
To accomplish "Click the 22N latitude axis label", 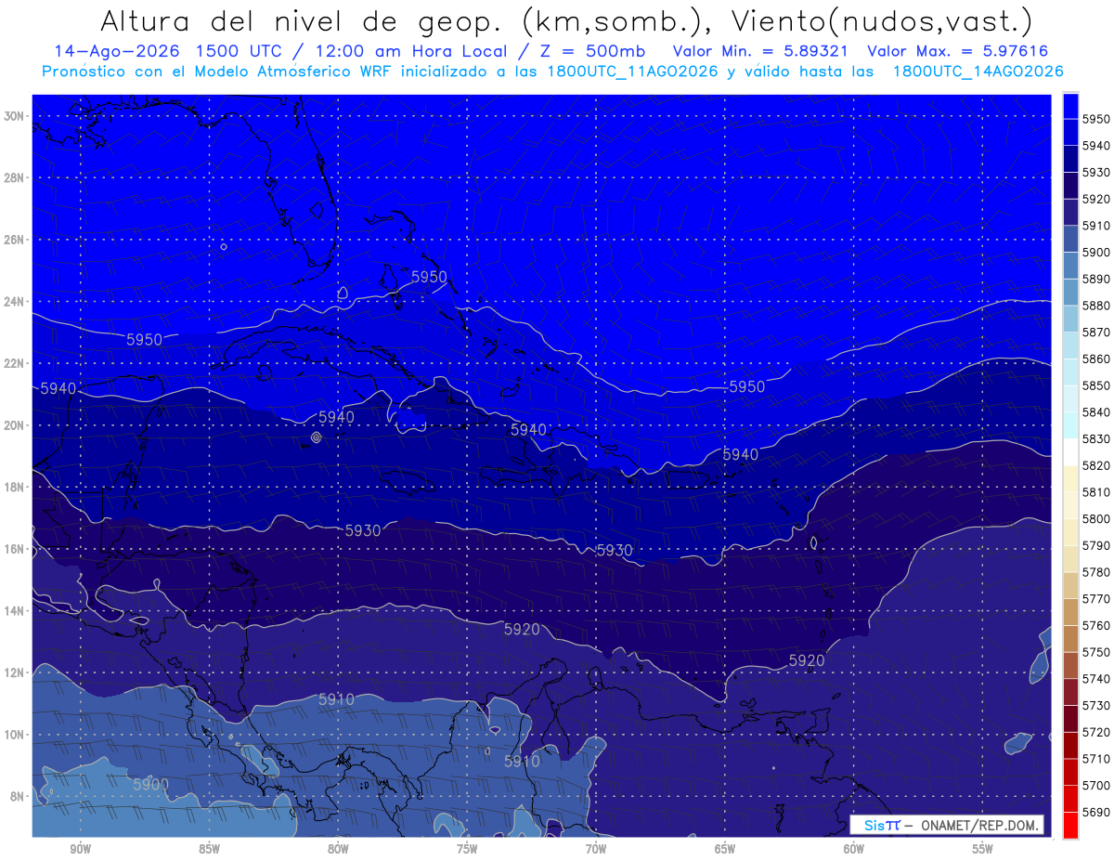I will (x=15, y=363).
